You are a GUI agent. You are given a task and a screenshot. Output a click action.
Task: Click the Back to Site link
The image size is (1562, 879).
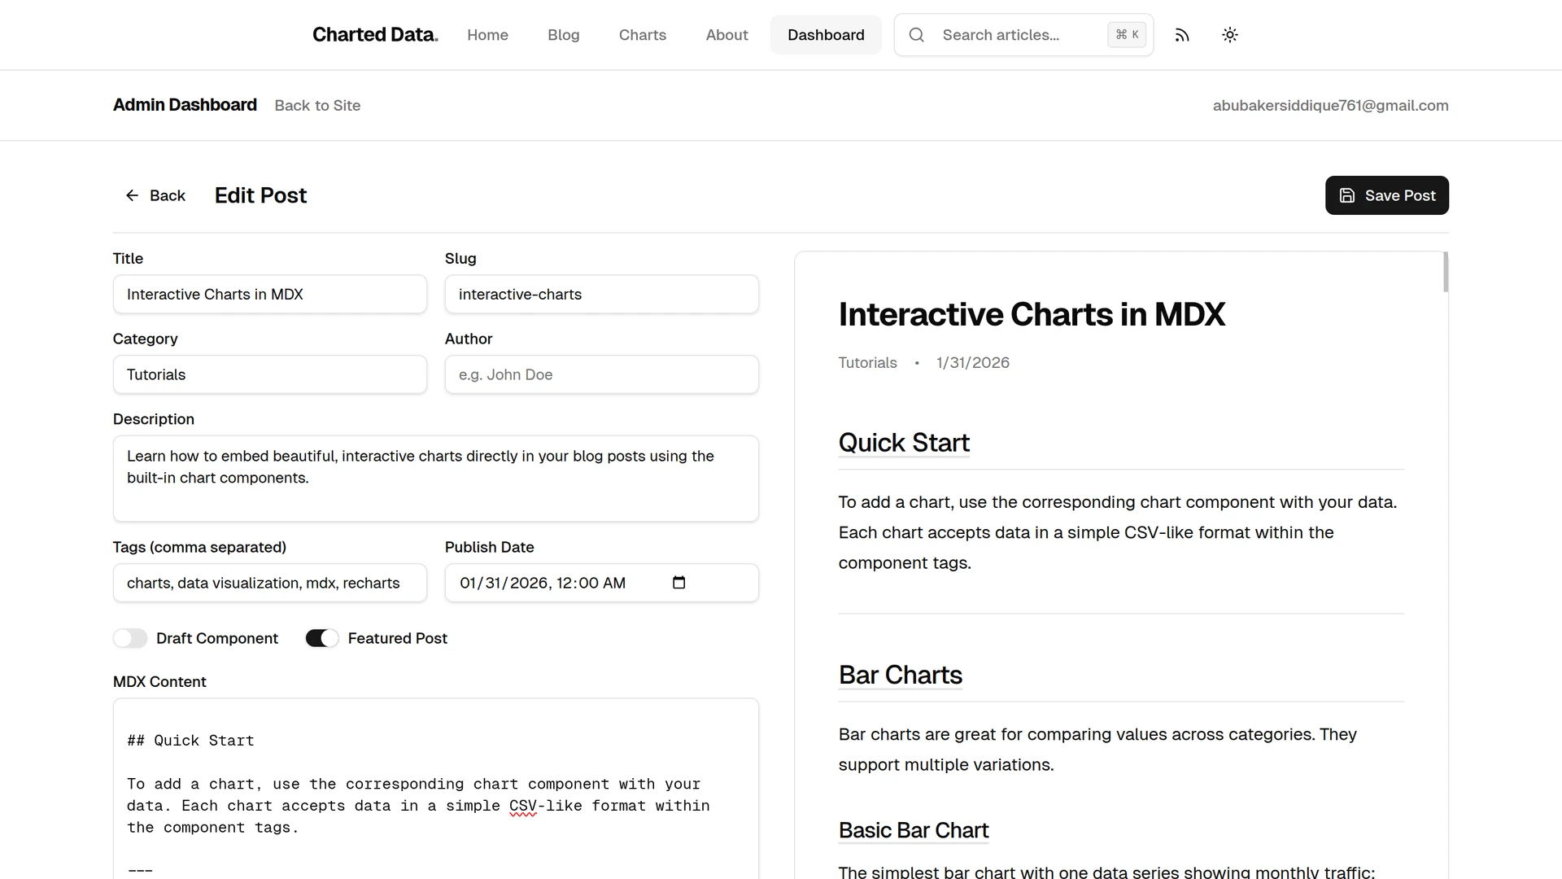(x=317, y=106)
